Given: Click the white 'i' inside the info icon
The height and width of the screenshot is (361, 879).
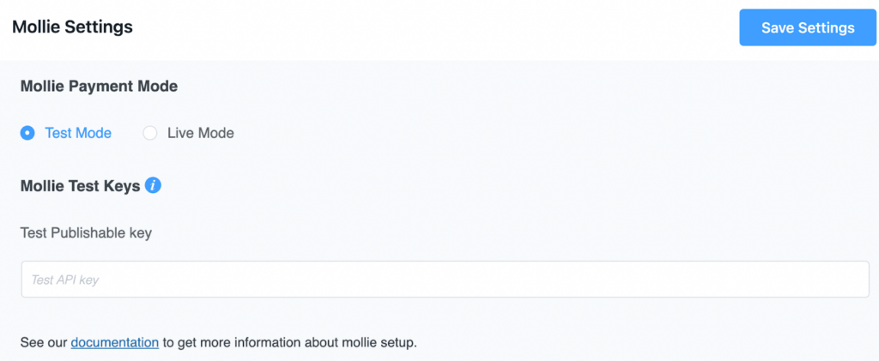Looking at the screenshot, I should tap(153, 185).
